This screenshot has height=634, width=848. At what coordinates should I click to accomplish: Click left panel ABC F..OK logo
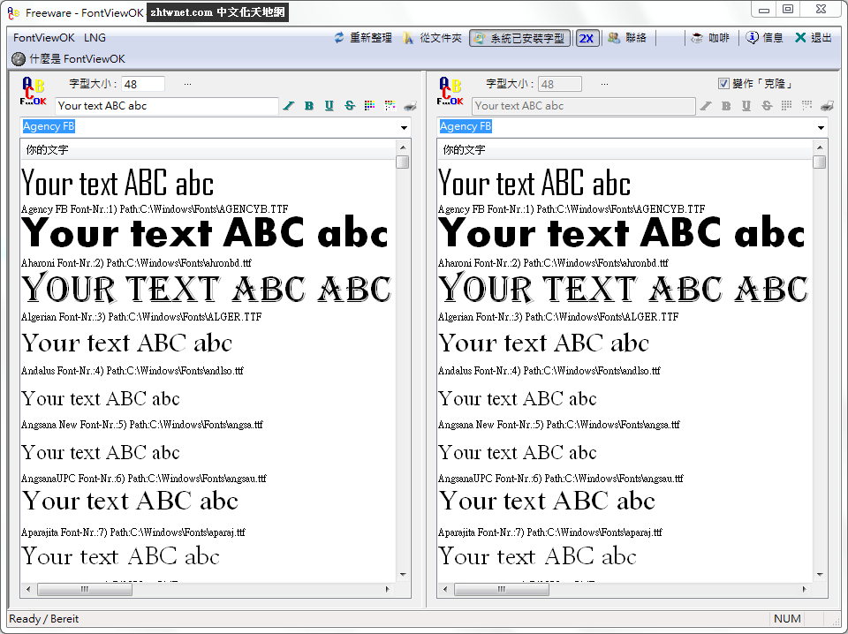tap(33, 91)
